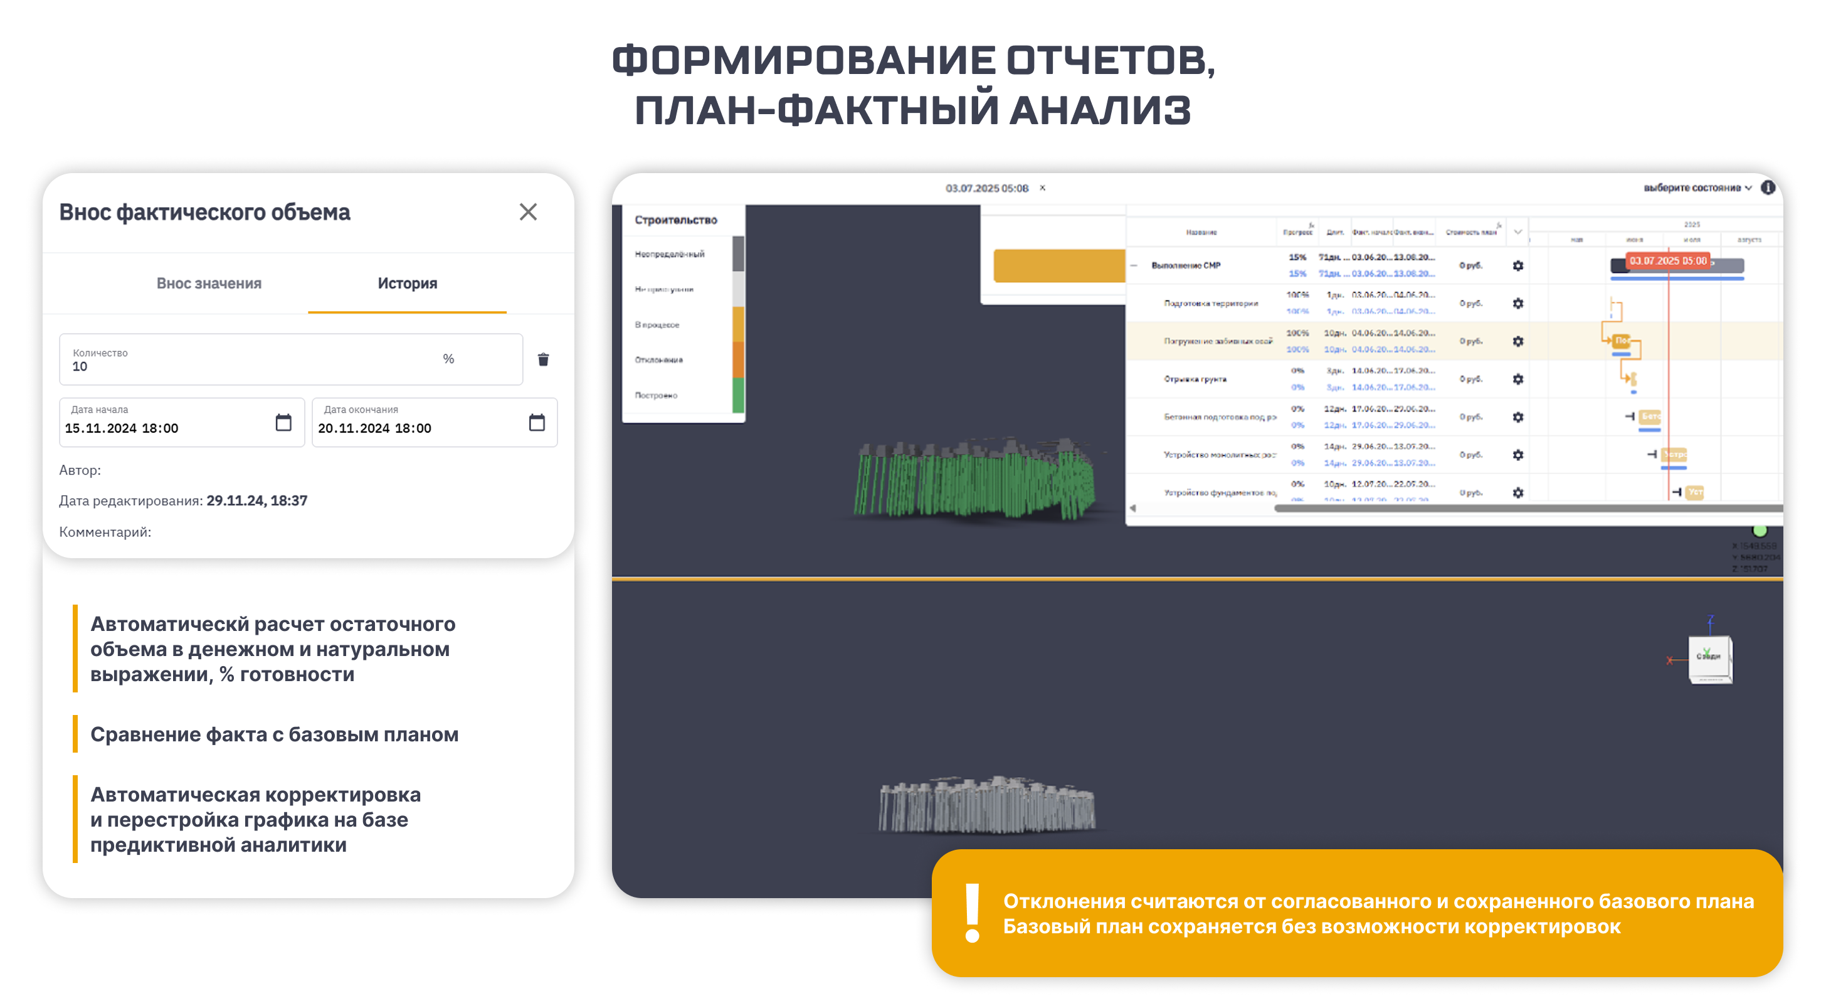Viewport: 1826px width, 1001px height.
Task: Click the gray pile model in lower view
Action: pyautogui.click(x=987, y=805)
